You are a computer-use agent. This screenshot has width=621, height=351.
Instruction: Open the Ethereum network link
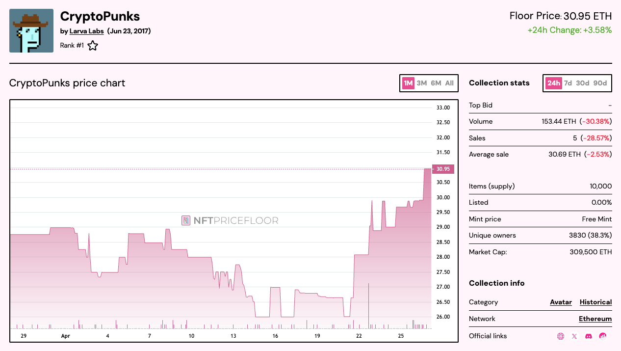point(595,319)
